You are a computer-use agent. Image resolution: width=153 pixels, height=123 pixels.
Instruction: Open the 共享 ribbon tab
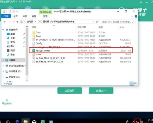tap(25, 16)
